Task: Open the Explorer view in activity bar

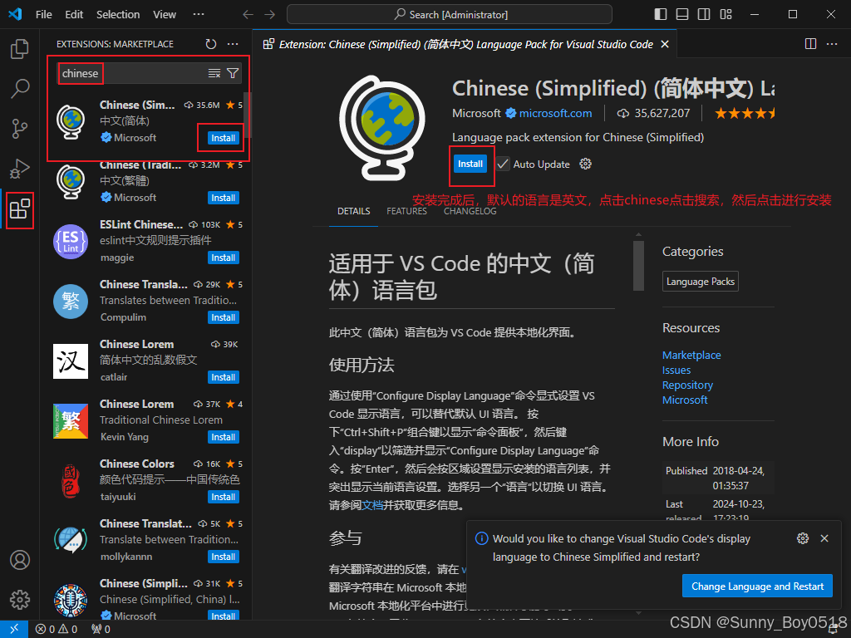Action: tap(20, 49)
